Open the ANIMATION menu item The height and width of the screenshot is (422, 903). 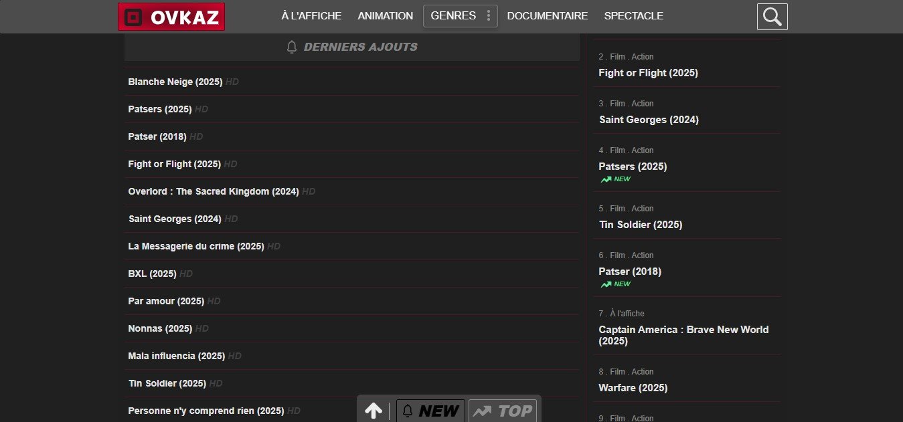click(386, 16)
